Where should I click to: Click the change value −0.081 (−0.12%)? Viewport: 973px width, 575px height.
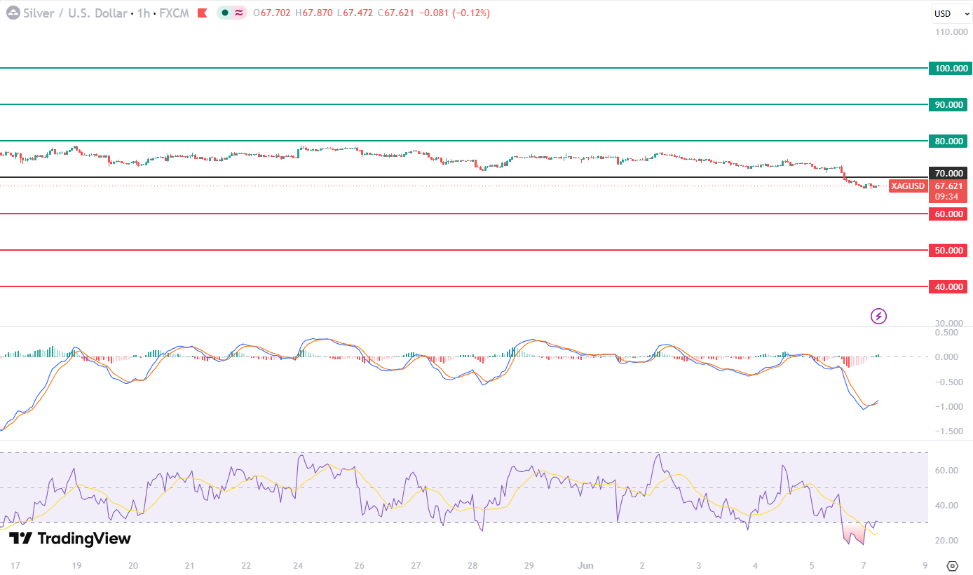pyautogui.click(x=455, y=13)
